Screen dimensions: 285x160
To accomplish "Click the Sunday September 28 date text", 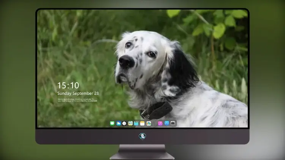I will 78,93.
